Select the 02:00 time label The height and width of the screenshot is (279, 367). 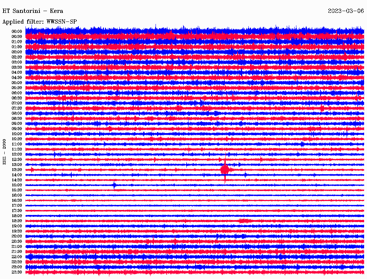17,52
